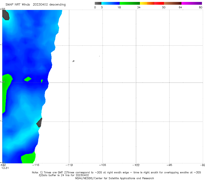Click the color bar label '50'
205x180 pixels.
click(x=164, y=7)
